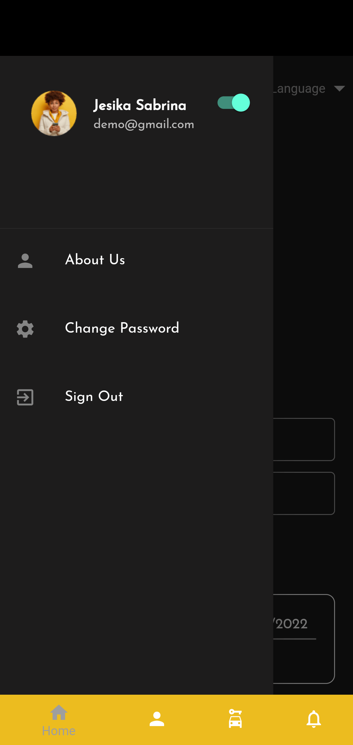This screenshot has height=745, width=353.
Task: Tap the Home label in bottom bar
Action: pos(59,731)
